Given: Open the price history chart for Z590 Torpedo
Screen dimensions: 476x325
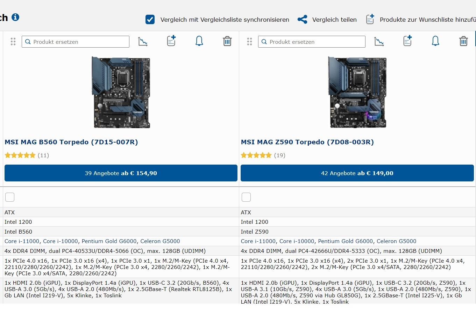Looking at the screenshot, I should click(379, 41).
